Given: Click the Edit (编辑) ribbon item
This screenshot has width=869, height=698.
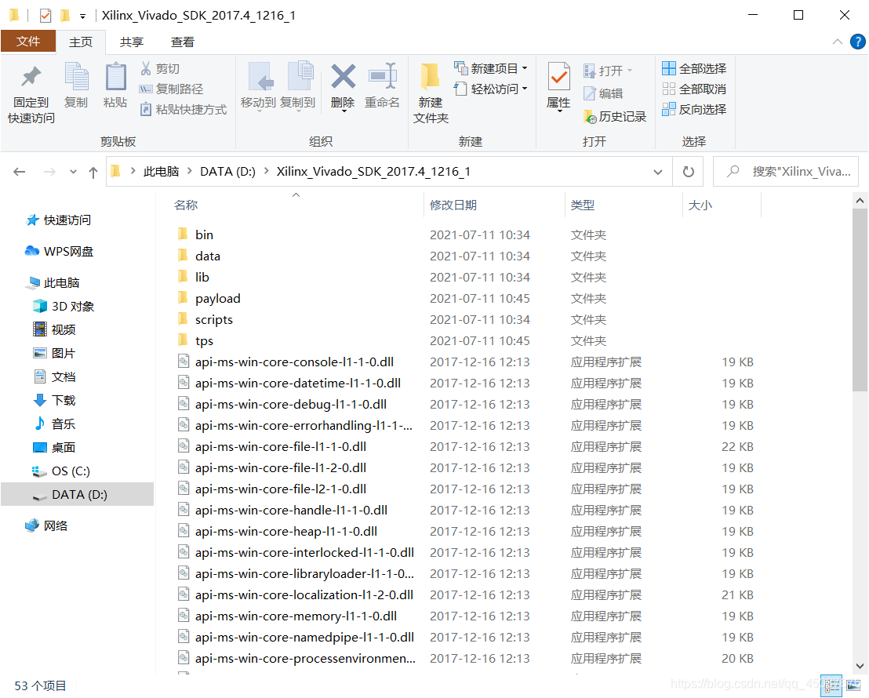Looking at the screenshot, I should point(603,93).
